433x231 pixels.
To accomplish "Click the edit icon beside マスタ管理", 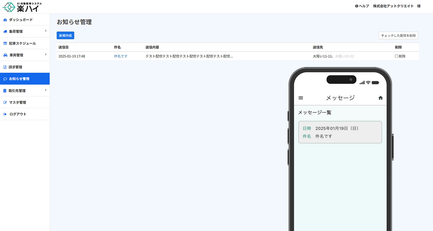I will [5, 102].
